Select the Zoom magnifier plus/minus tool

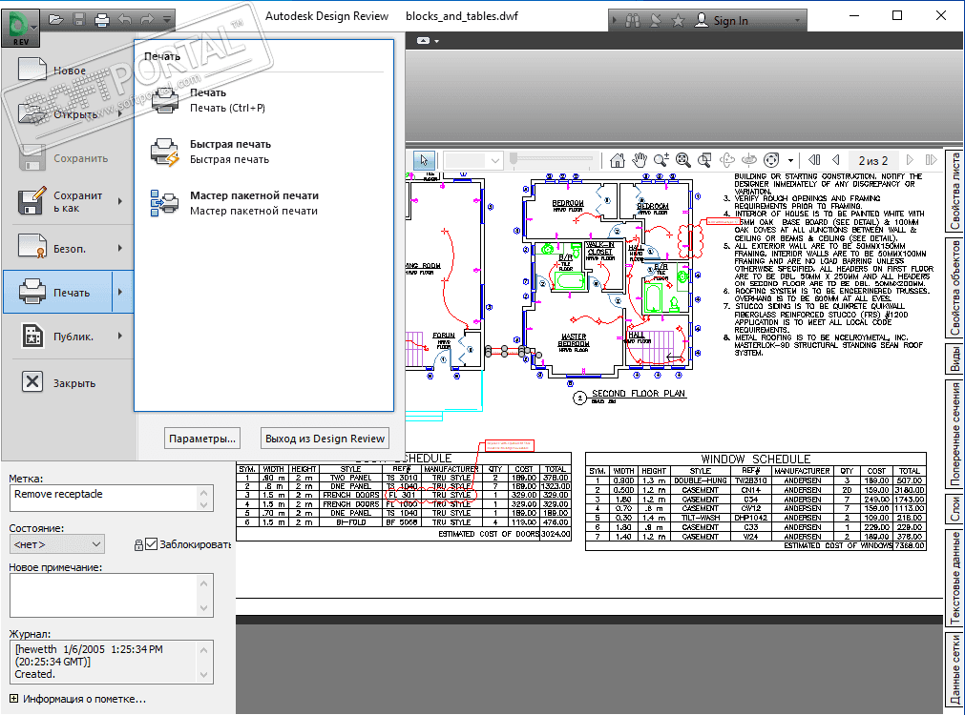click(661, 160)
